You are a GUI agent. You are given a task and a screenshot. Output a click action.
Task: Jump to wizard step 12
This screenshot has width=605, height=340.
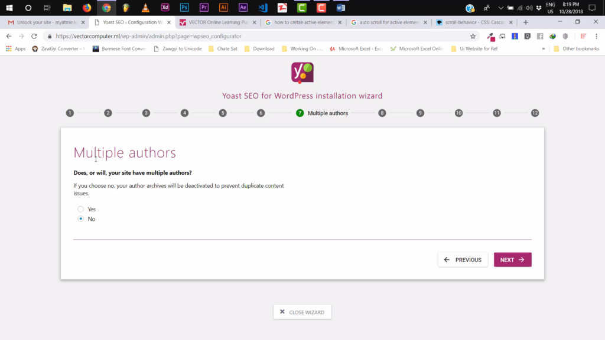coord(535,113)
